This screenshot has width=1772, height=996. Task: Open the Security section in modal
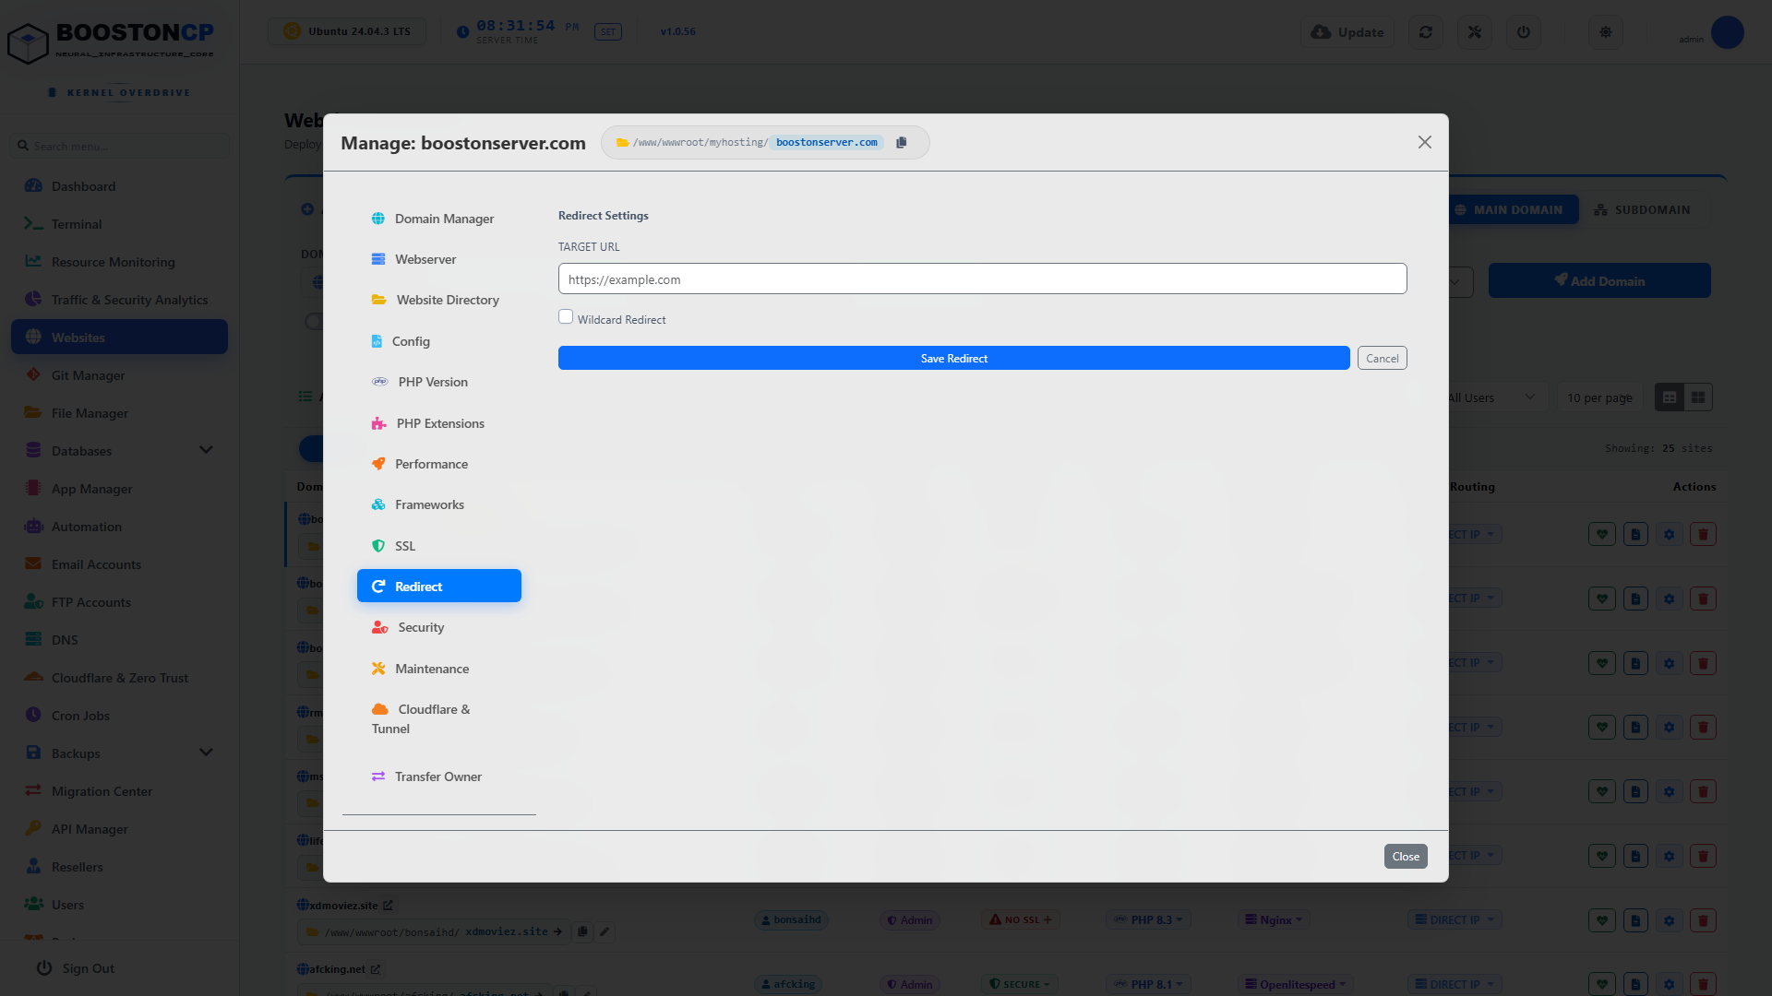[x=439, y=627]
